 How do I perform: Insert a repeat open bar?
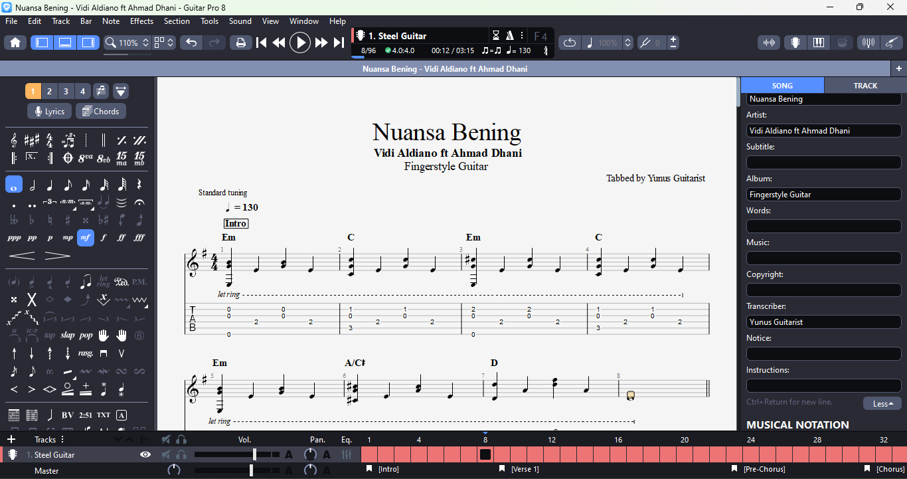pos(14,158)
